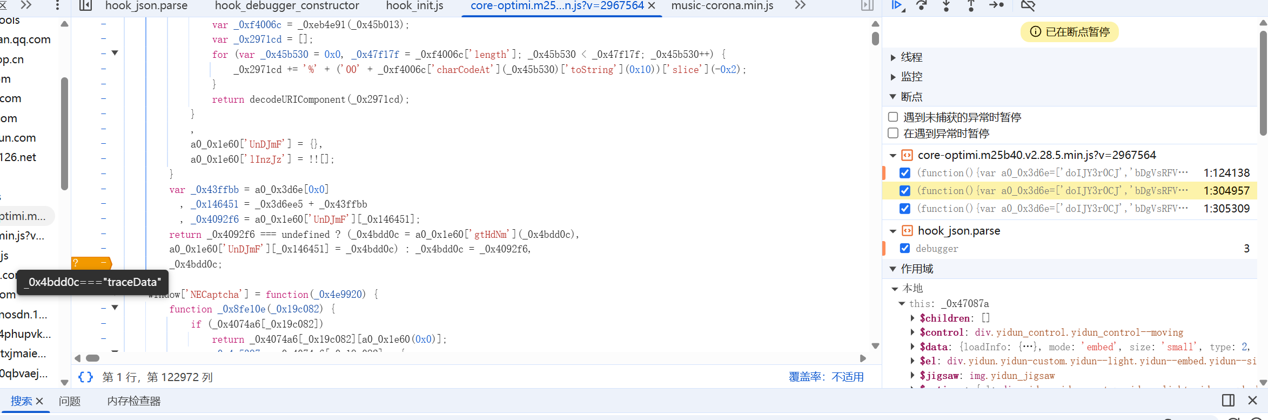Close the core-optimi file tab
Screen dimensions: 1268x420
point(652,5)
